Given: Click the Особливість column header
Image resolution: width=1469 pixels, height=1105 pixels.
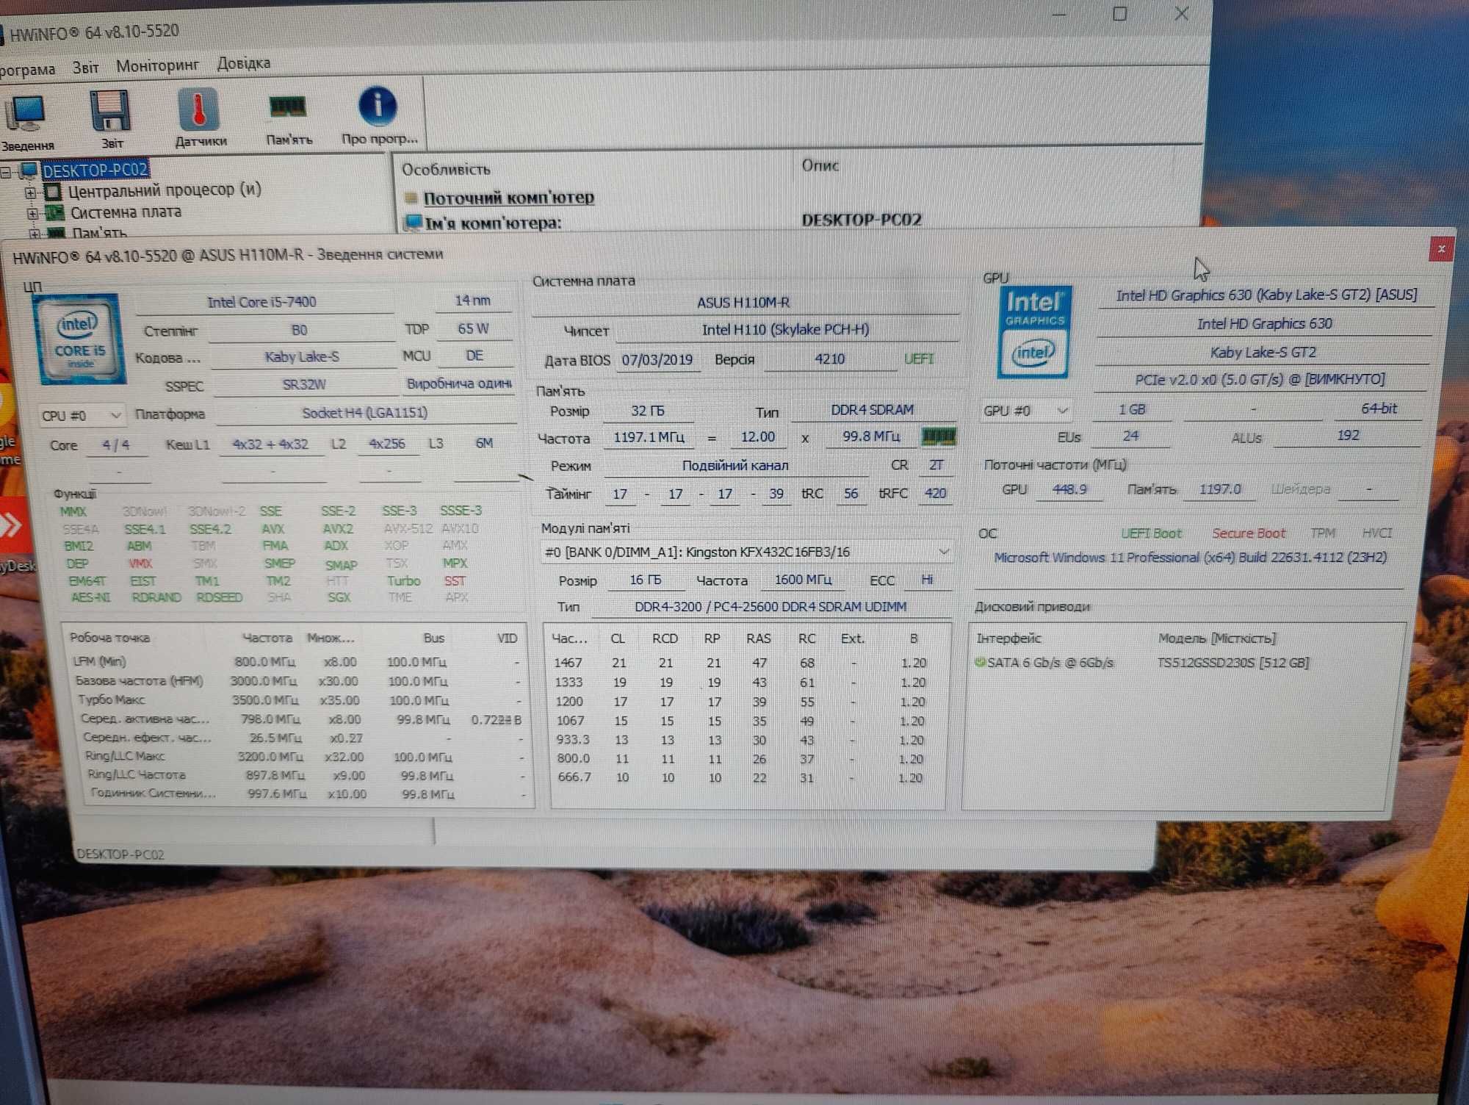Looking at the screenshot, I should click(446, 170).
